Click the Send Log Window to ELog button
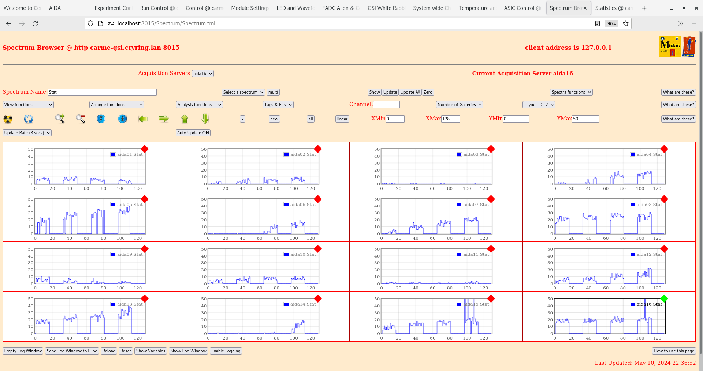 click(72, 351)
